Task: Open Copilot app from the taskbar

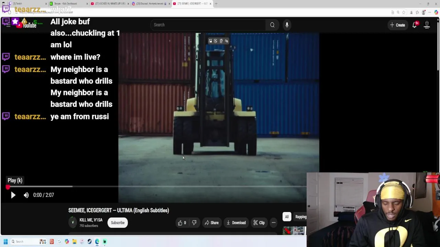Action: [67, 242]
